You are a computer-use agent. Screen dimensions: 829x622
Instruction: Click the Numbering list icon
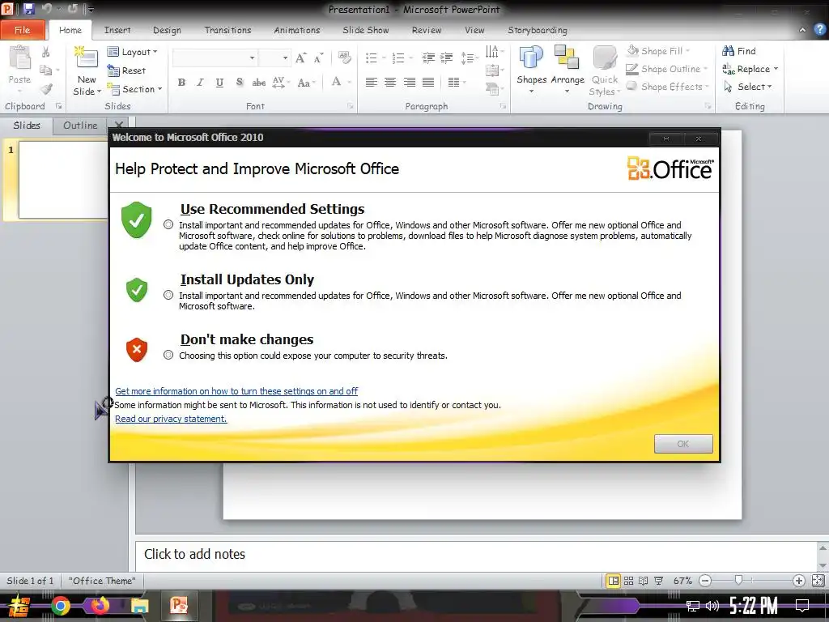[x=397, y=58]
